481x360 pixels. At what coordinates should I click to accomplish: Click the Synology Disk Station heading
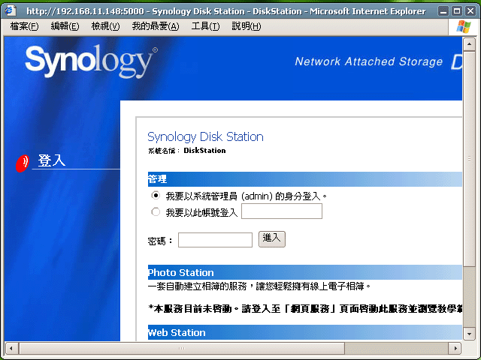click(x=205, y=136)
